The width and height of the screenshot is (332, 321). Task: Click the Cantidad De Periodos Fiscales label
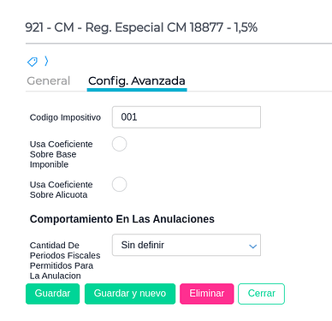click(x=65, y=260)
